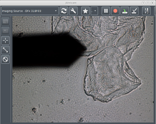This screenshot has width=156, height=124.
Task: Save snapshot with green arrow icon
Action: [125, 11]
